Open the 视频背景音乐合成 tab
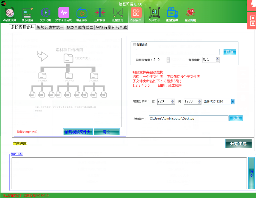The image size is (256, 198). click(111, 28)
